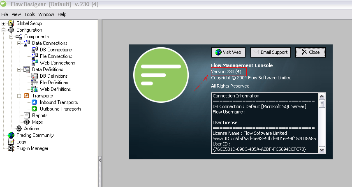Expand the Global Setup node
Viewport: 352px width, 187px height.
point(3,23)
